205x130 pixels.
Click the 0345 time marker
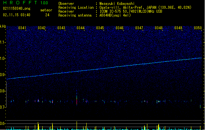[100, 28]
